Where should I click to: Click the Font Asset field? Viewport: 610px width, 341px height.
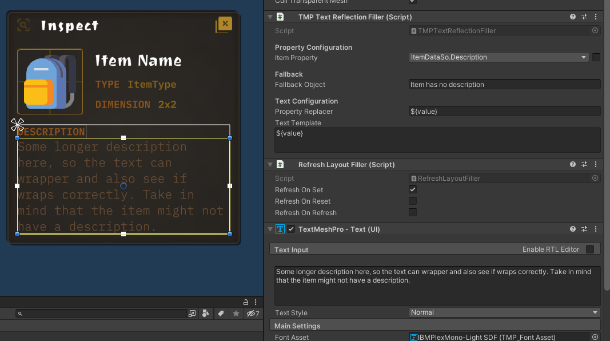tap(499, 337)
